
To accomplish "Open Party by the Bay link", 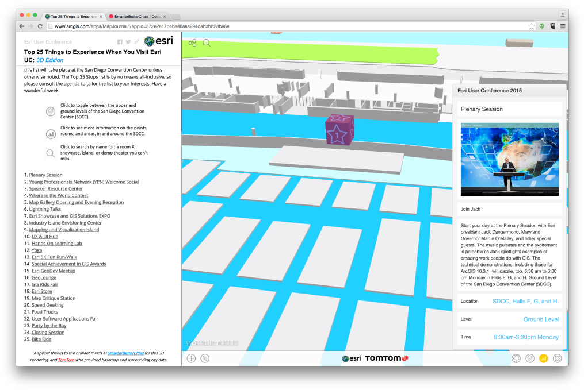I will point(49,326).
